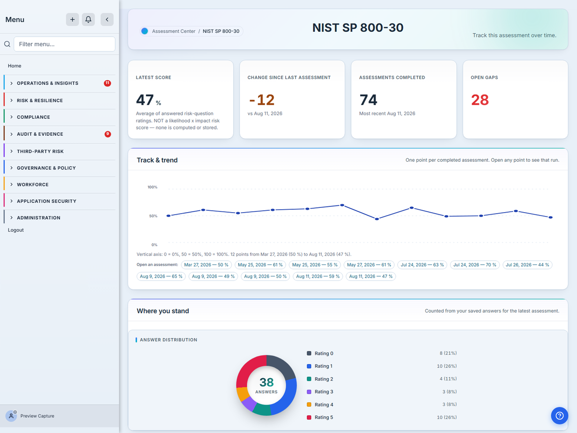Click the Open Gaps value 28
The image size is (577, 433).
(480, 100)
